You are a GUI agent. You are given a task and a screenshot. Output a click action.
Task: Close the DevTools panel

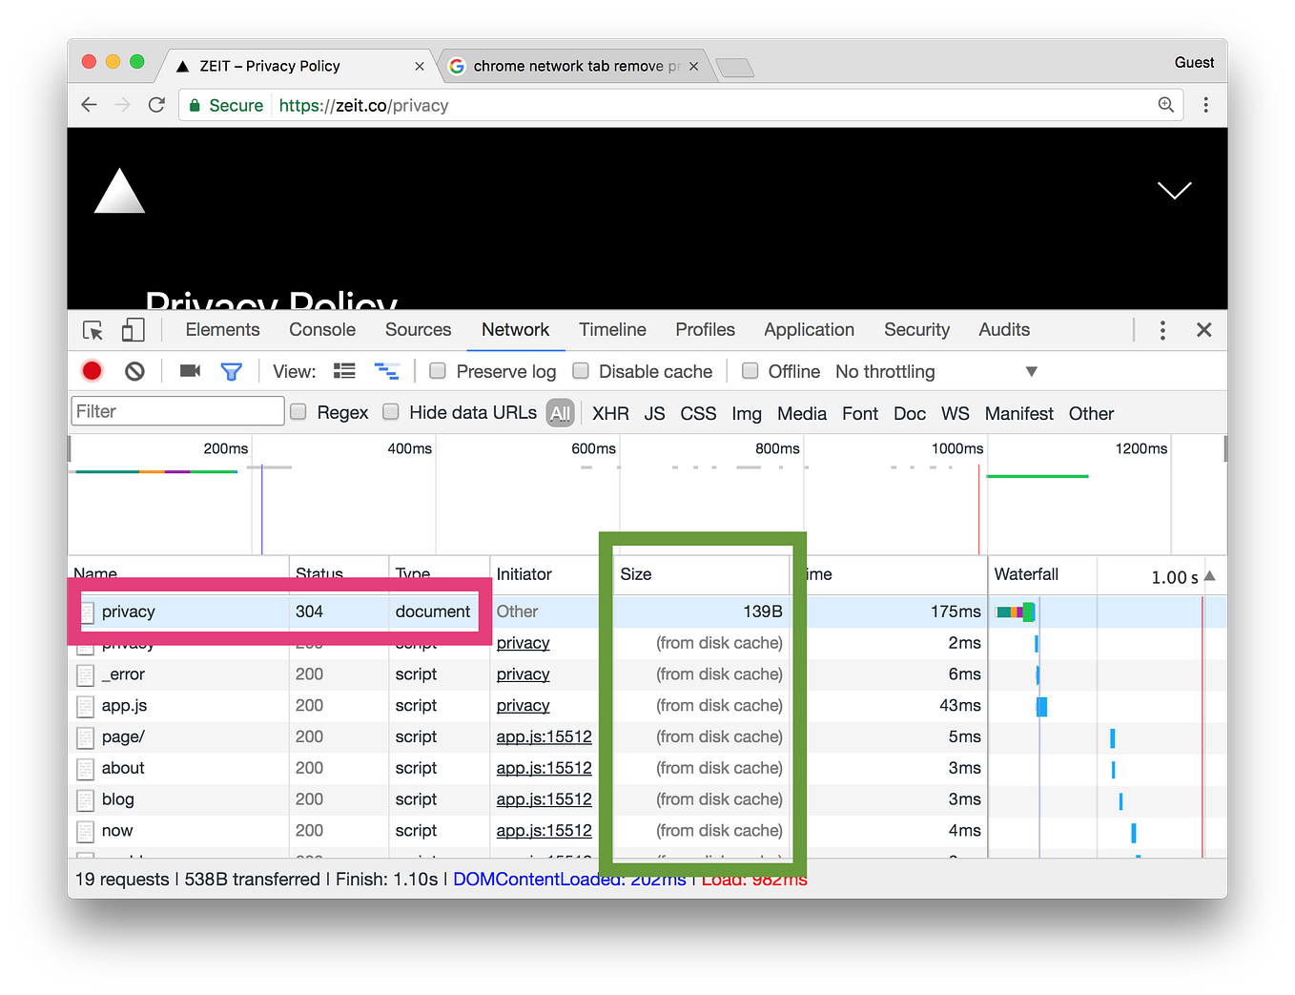[x=1203, y=330]
